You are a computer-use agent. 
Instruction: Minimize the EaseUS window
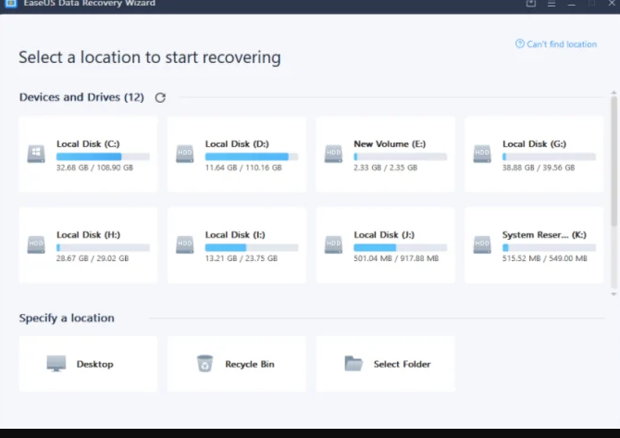click(571, 4)
